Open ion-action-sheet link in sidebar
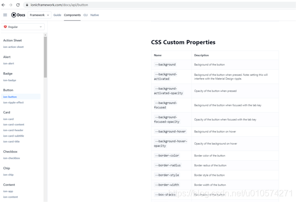This screenshot has width=297, height=203. [13, 47]
